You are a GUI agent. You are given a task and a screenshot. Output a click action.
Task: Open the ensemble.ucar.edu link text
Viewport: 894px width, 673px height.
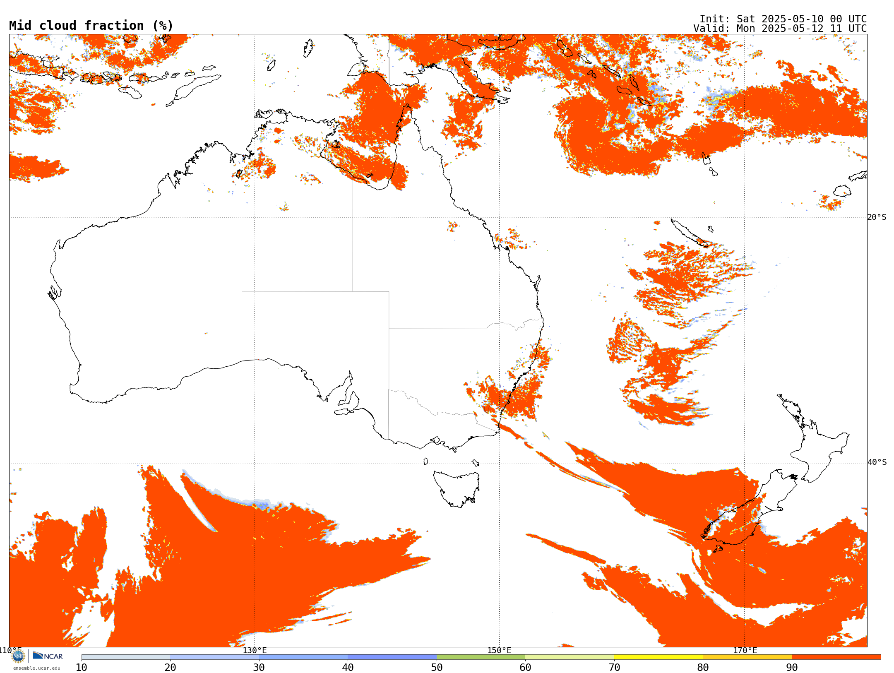coord(36,668)
